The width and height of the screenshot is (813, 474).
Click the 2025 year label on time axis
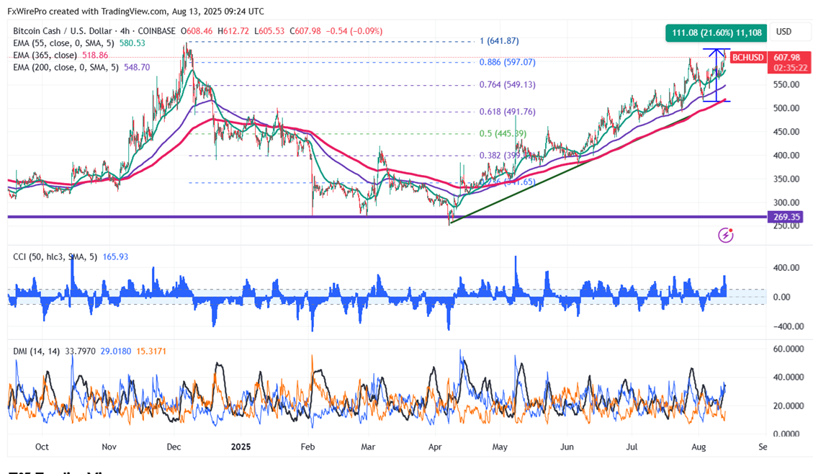[x=241, y=447]
